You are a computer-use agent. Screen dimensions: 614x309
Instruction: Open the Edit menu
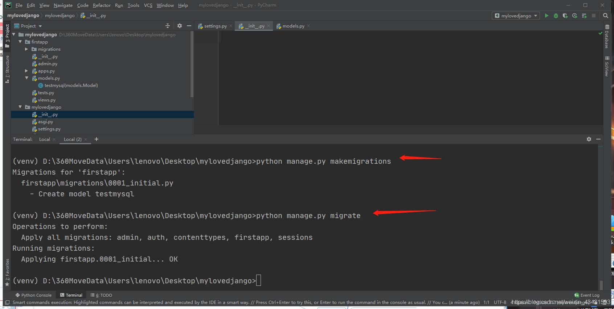31,5
